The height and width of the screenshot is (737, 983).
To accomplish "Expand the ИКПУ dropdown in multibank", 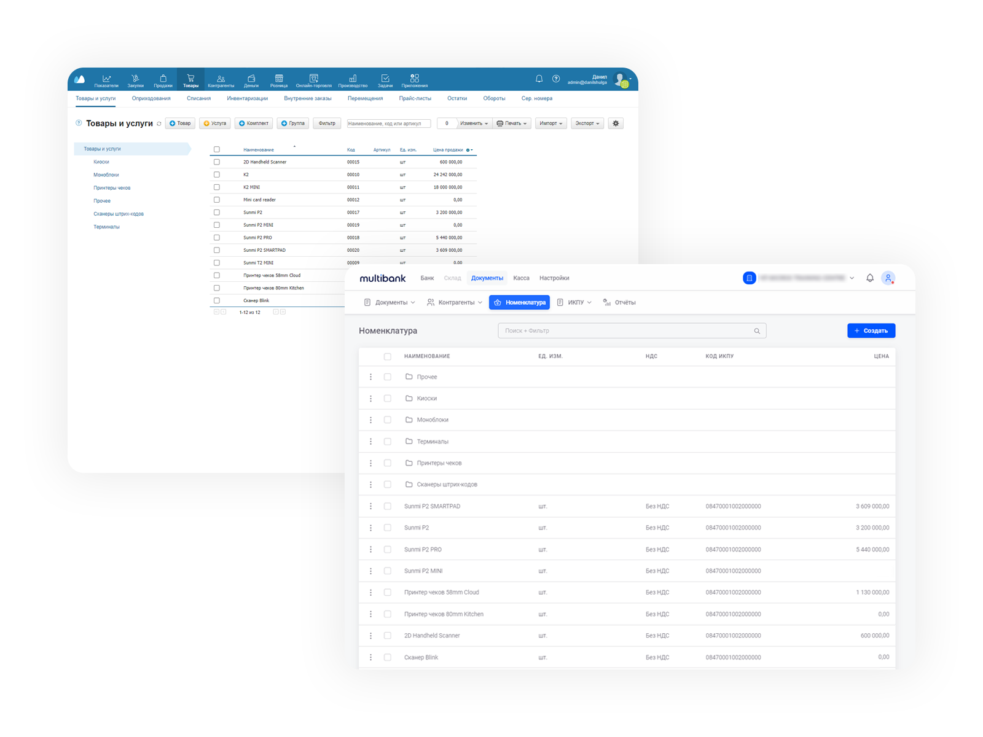I will click(574, 303).
